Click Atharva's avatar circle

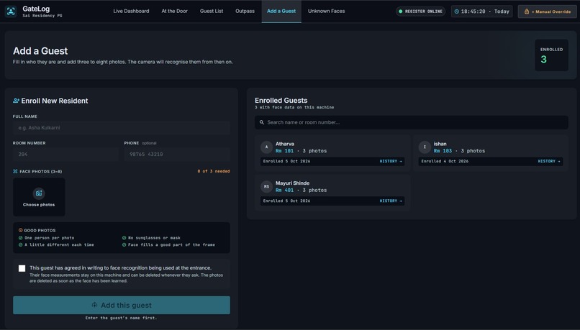click(x=266, y=147)
